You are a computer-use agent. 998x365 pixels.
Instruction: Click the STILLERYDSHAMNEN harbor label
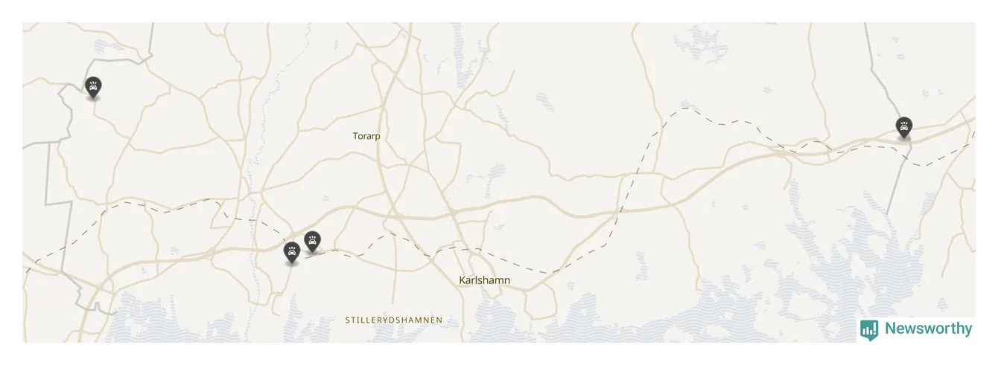point(393,320)
